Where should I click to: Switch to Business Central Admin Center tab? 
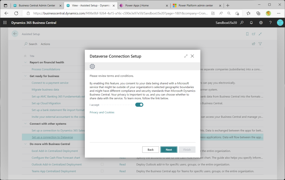(x=37, y=6)
